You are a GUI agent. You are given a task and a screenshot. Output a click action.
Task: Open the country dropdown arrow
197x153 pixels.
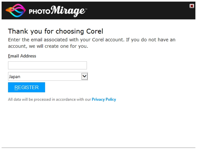(84, 76)
